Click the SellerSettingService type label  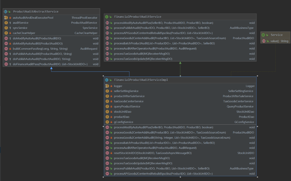click(x=241, y=91)
